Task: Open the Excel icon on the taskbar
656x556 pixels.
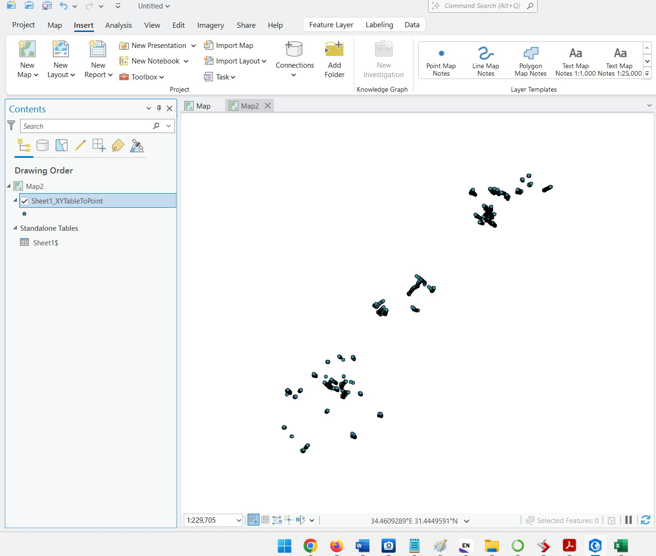Action: tap(621, 545)
